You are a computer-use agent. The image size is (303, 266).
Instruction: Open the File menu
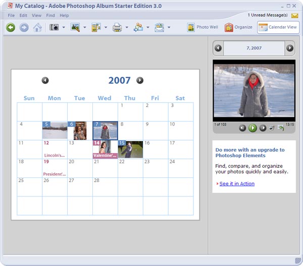[11, 16]
